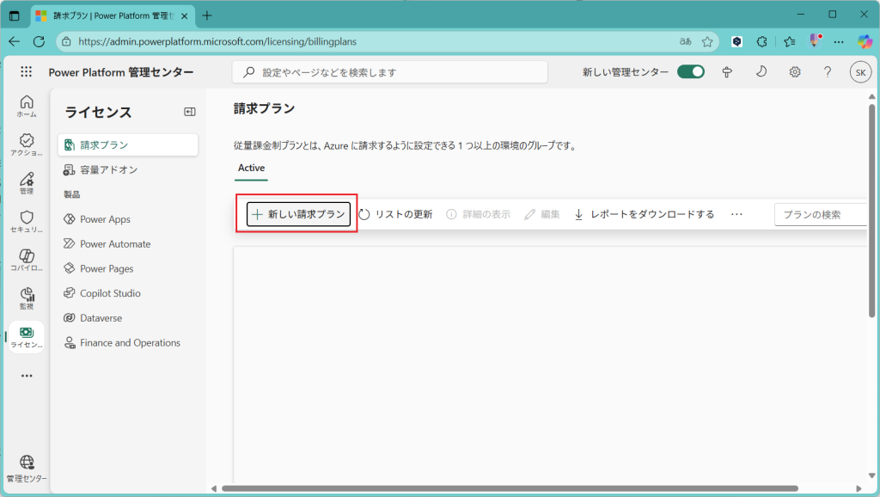Add this page to favorites star
880x497 pixels.
click(x=707, y=41)
